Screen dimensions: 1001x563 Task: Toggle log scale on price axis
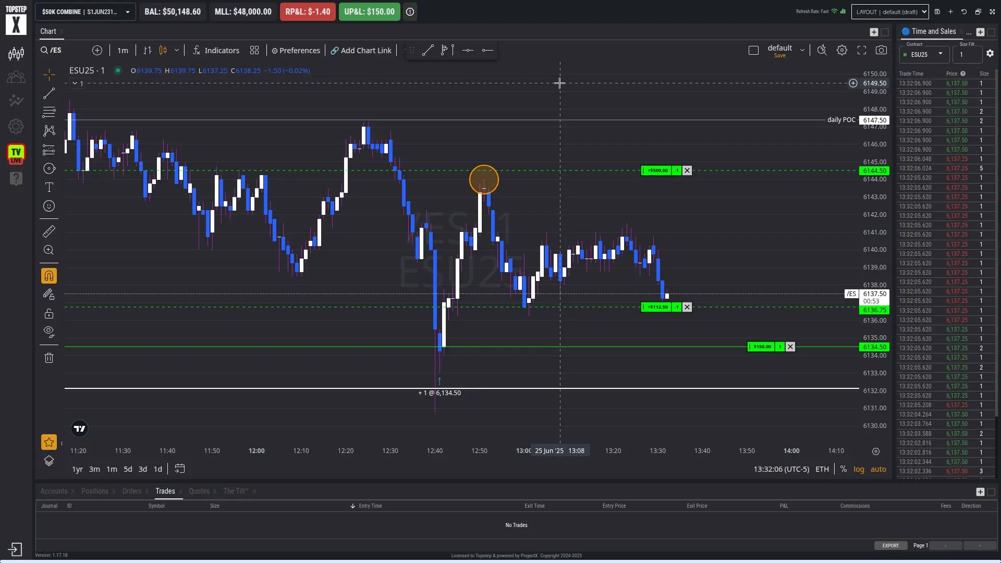859,469
